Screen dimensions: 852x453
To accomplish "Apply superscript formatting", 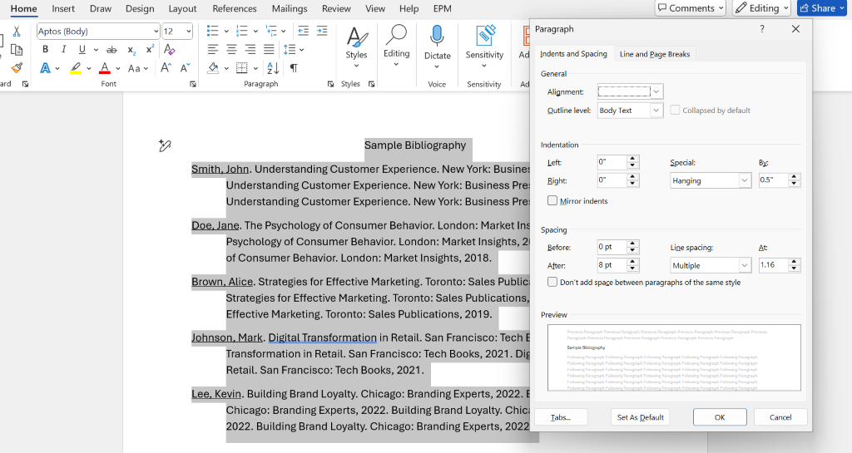I will [x=150, y=49].
